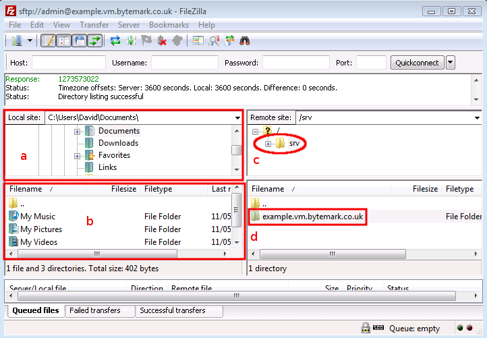Image resolution: width=487 pixels, height=338 pixels.
Task: Open Local site path dropdown
Action: tap(237, 118)
